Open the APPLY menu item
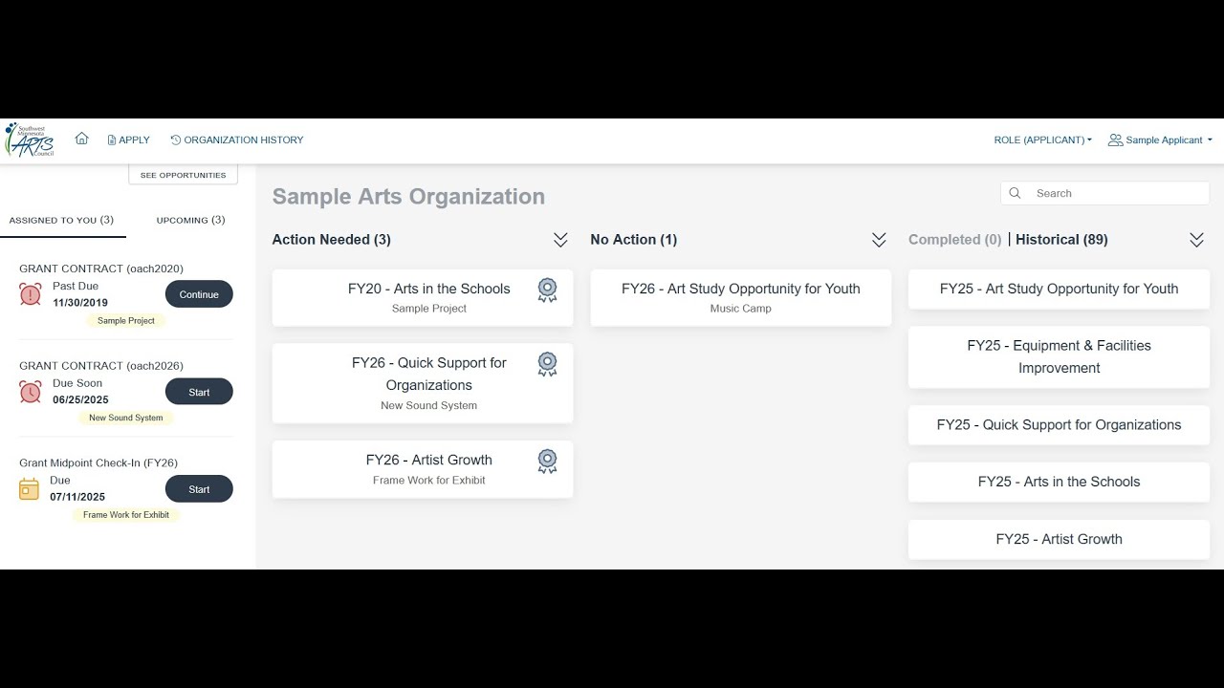The width and height of the screenshot is (1224, 688). tap(129, 140)
